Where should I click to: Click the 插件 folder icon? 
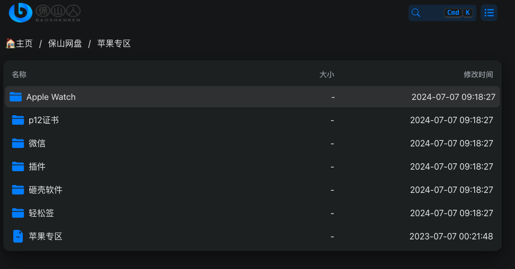(x=17, y=167)
